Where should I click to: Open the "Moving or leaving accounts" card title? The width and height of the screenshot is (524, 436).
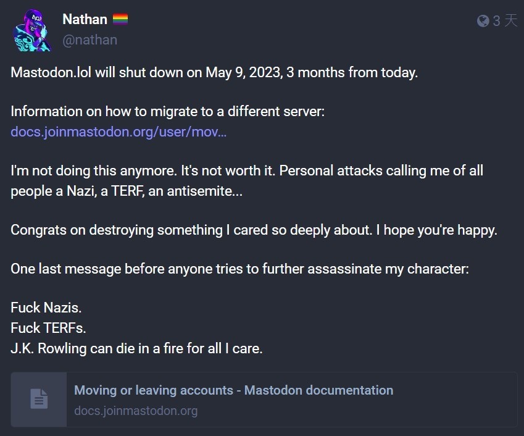click(233, 390)
